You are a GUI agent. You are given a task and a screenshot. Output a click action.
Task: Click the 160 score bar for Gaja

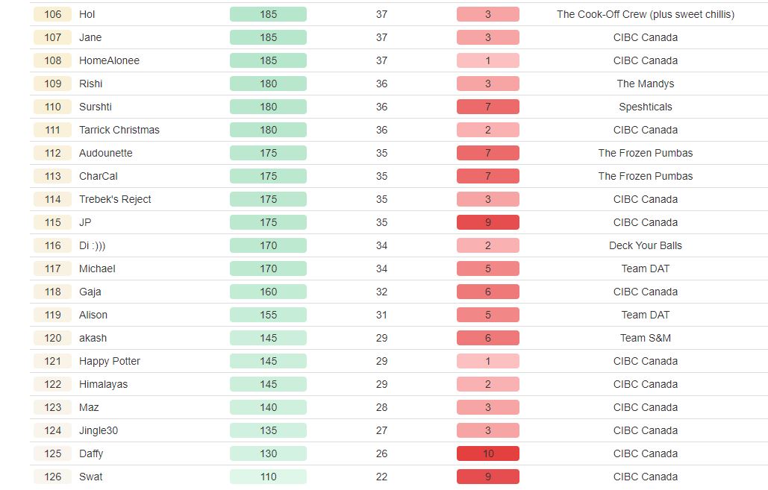point(268,292)
